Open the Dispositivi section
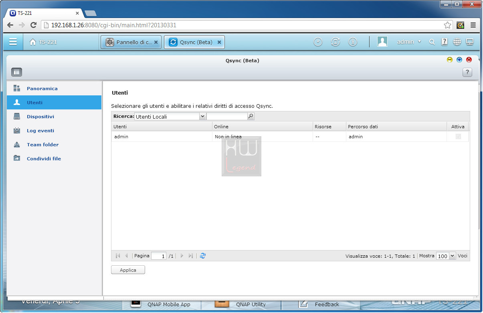This screenshot has height=313, width=483. tap(54, 117)
